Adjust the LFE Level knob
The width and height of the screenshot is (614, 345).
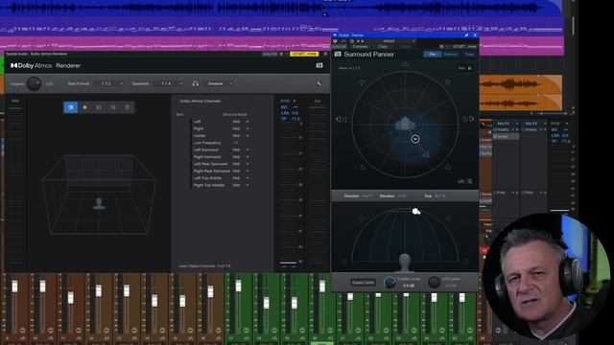coord(434,282)
